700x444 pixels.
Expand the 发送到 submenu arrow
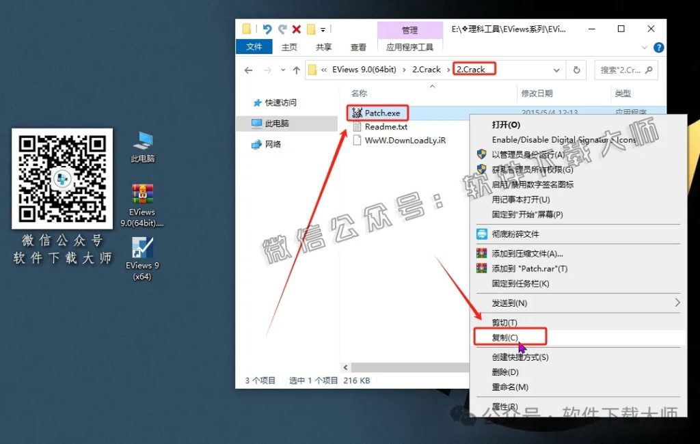677,303
